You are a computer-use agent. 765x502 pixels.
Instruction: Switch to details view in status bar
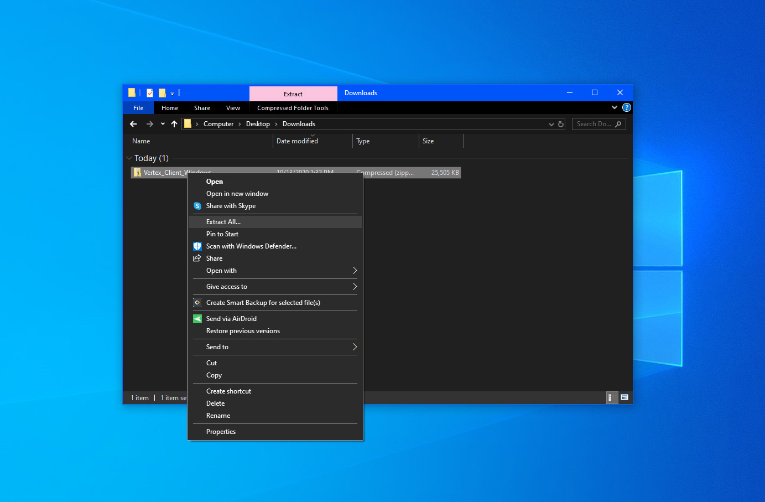pyautogui.click(x=611, y=397)
